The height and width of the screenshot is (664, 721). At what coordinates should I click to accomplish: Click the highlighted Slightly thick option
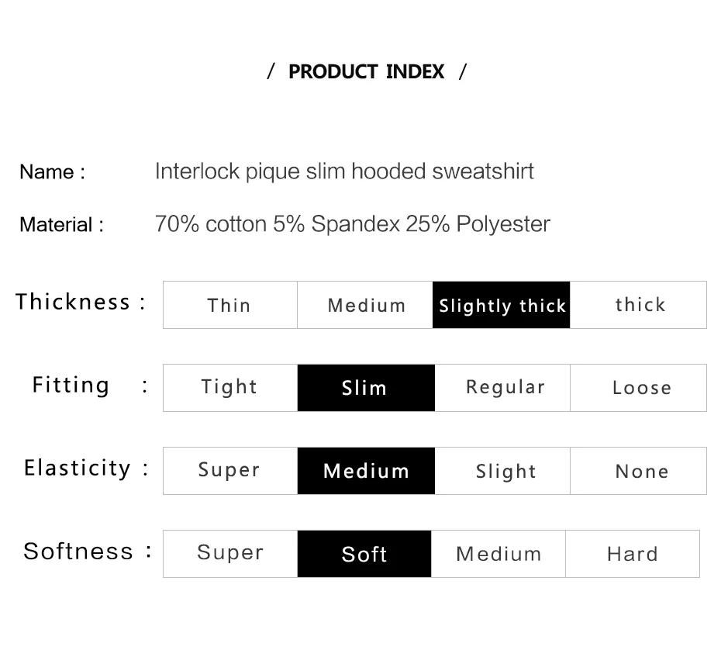pyautogui.click(x=501, y=305)
